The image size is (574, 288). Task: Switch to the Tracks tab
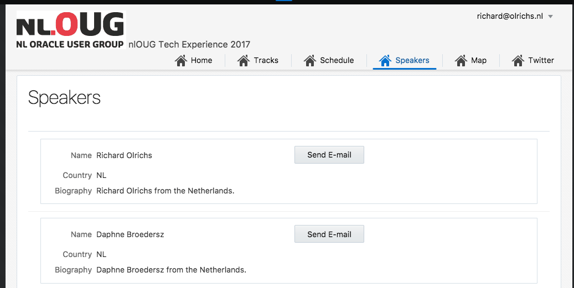coord(266,60)
